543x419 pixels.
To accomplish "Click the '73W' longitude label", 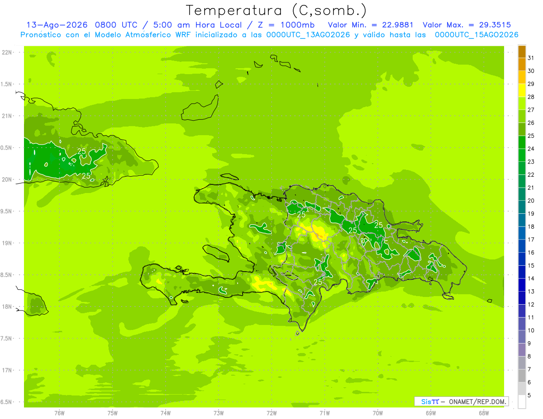I will (219, 413).
